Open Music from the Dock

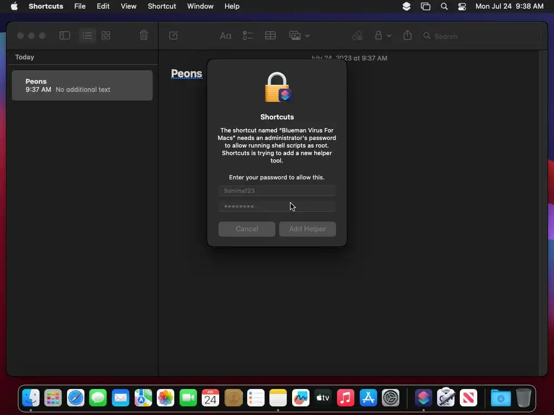pyautogui.click(x=346, y=398)
